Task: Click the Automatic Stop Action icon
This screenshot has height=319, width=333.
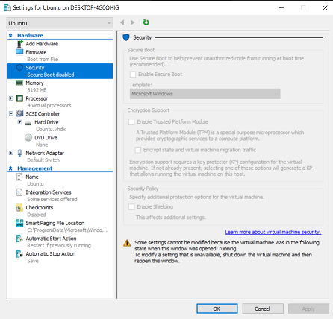Action: [19, 254]
